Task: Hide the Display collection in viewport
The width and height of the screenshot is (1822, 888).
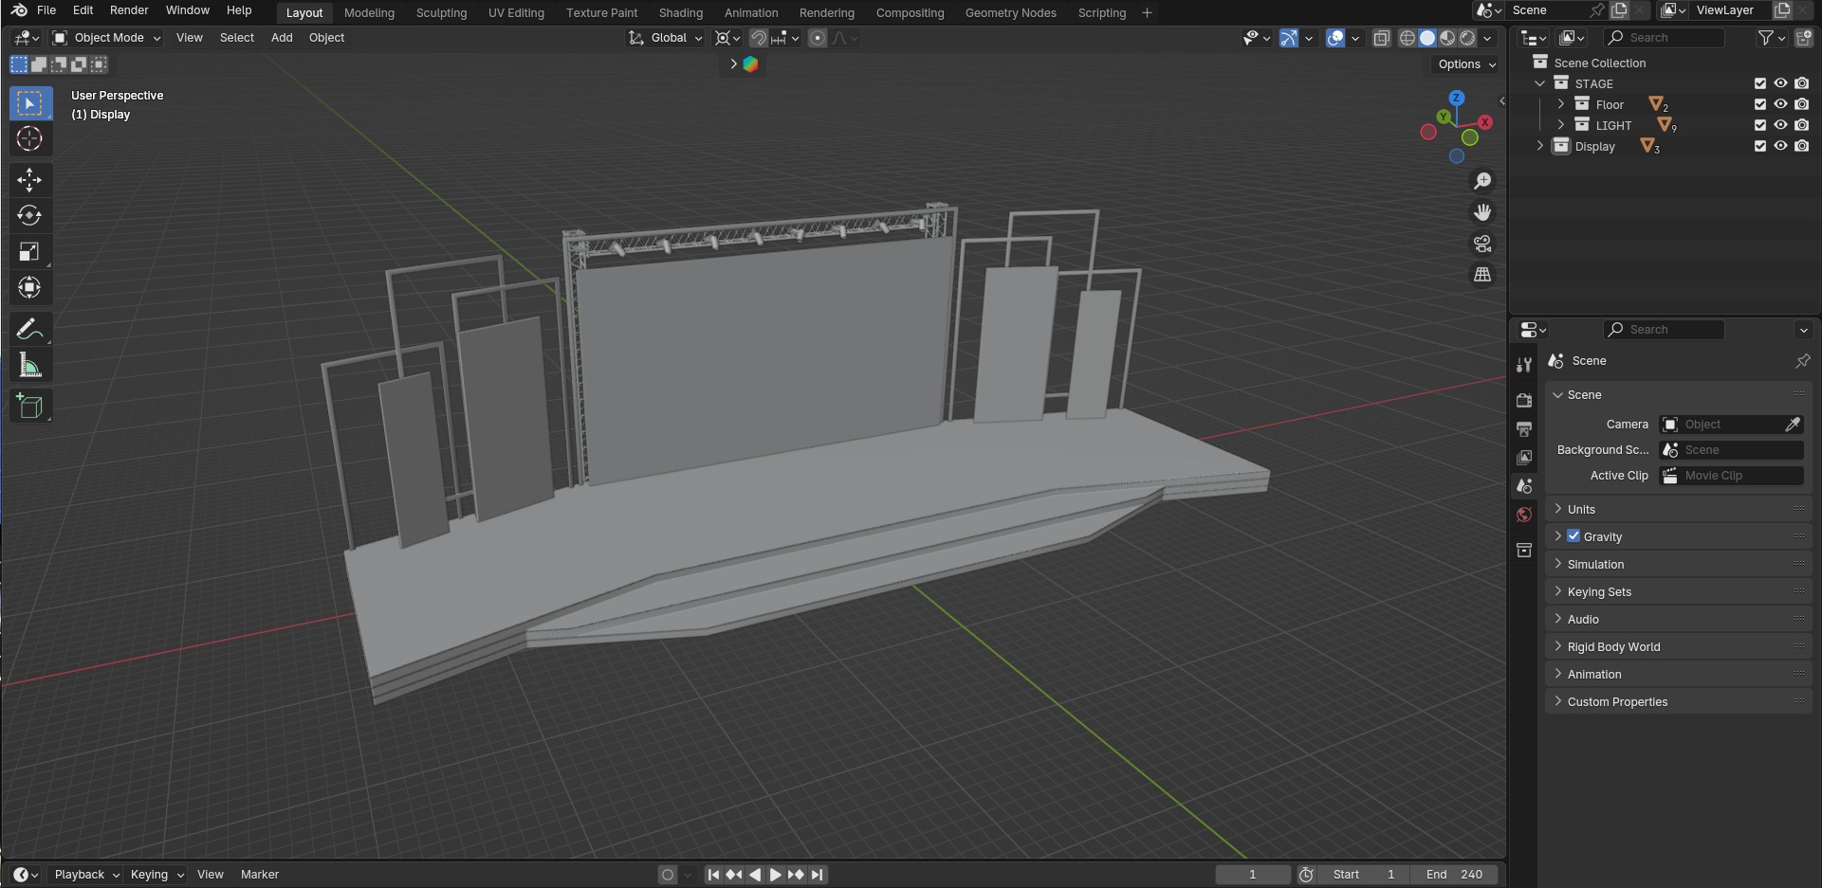Action: (1781, 146)
